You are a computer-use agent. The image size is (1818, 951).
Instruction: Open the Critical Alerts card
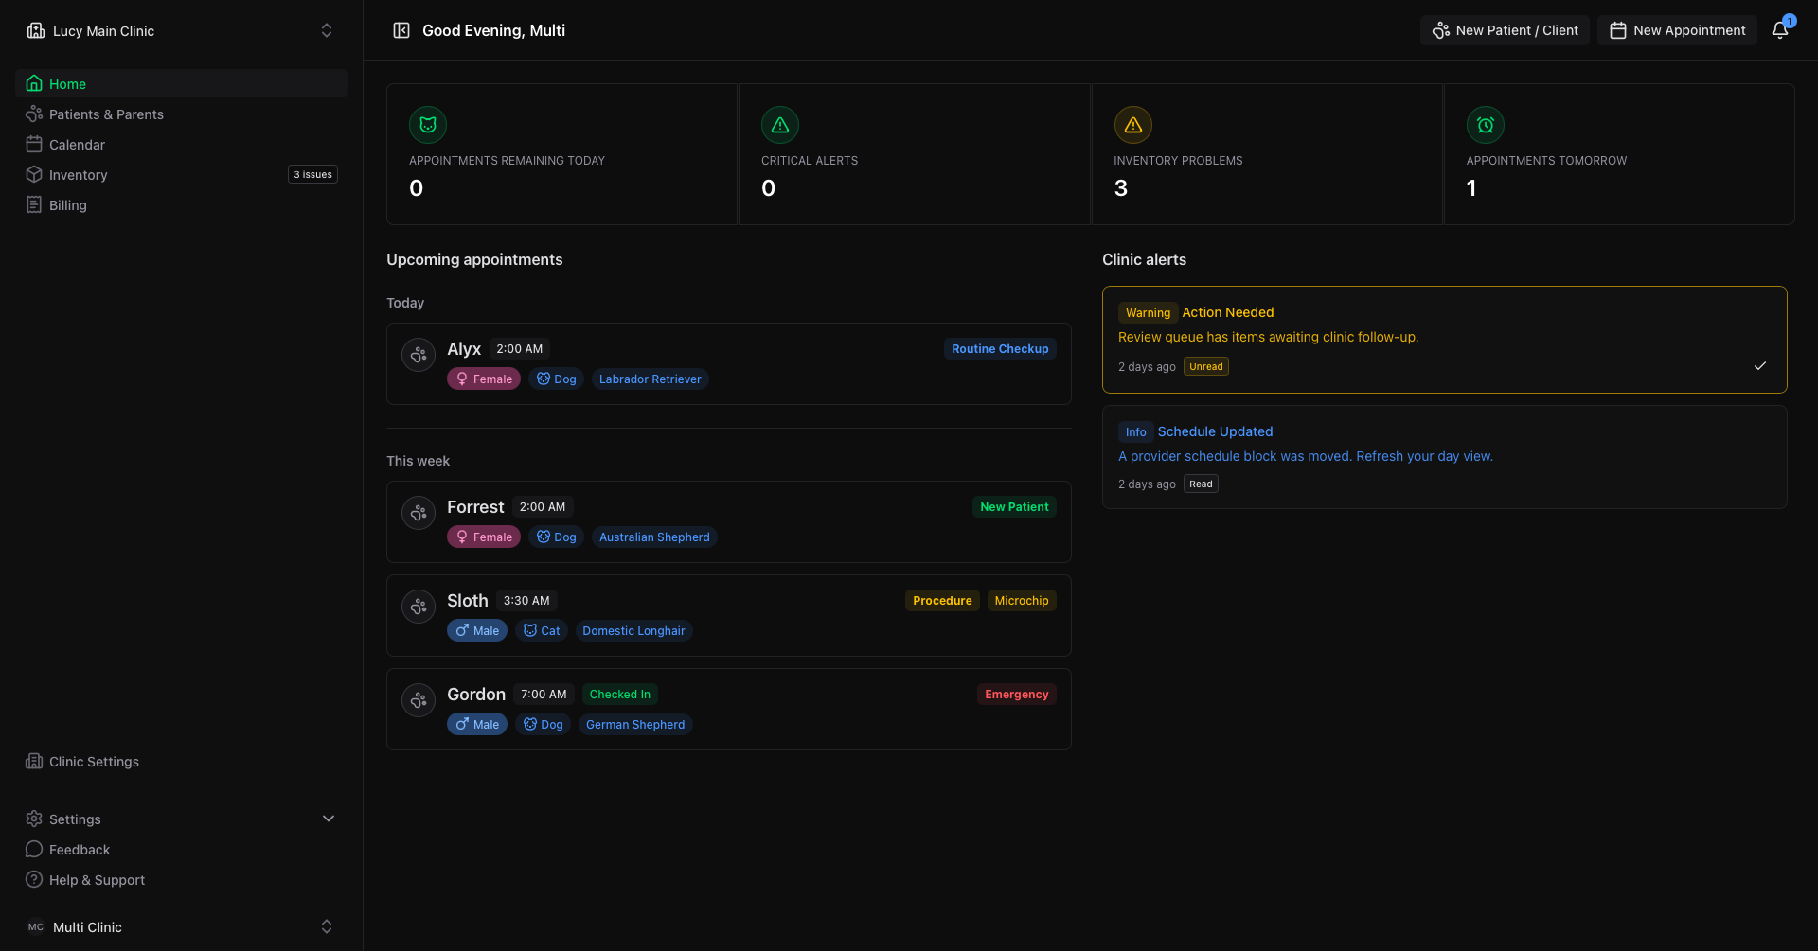(914, 154)
